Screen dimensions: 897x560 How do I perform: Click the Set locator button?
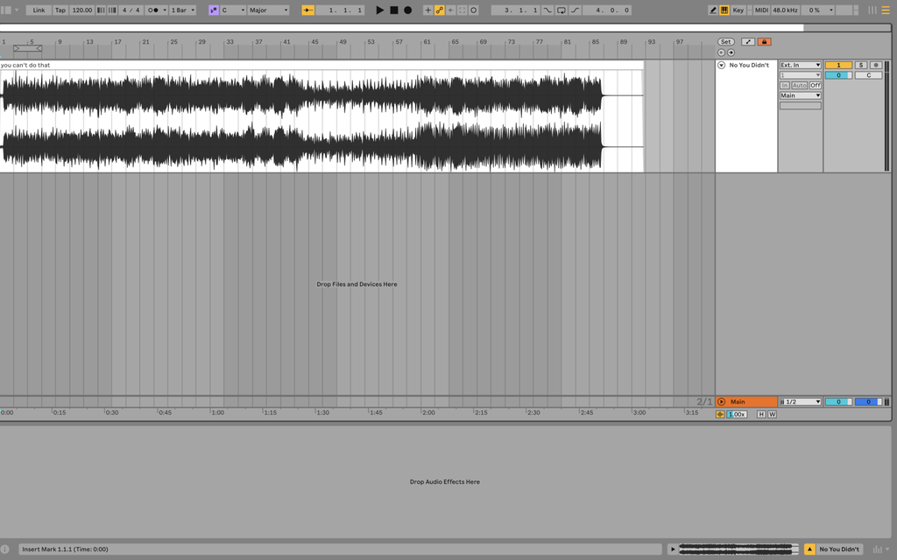click(x=726, y=41)
